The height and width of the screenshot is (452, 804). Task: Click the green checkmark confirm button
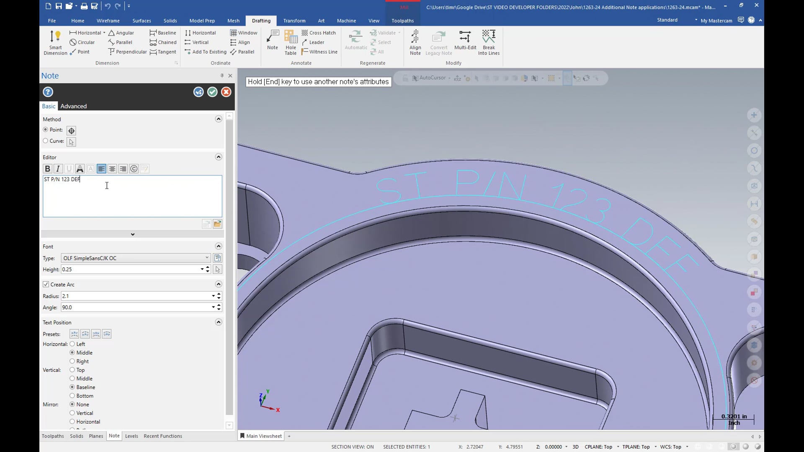[212, 92]
